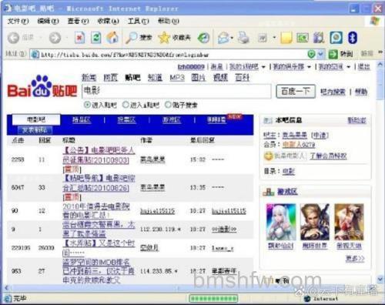The height and width of the screenshot is (305, 385).
Task: Select the 帖子搜索 radio button
Action: [168, 105]
